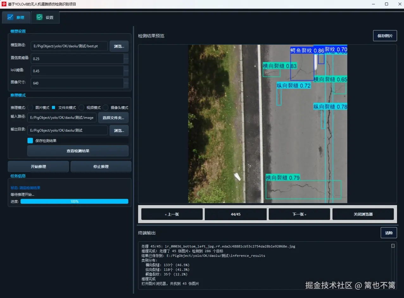Toggle the 保存检测结果 checkbox

[x=30, y=140]
